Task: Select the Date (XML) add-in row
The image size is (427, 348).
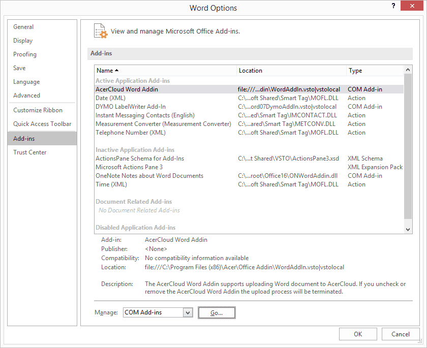Action: coord(249,98)
